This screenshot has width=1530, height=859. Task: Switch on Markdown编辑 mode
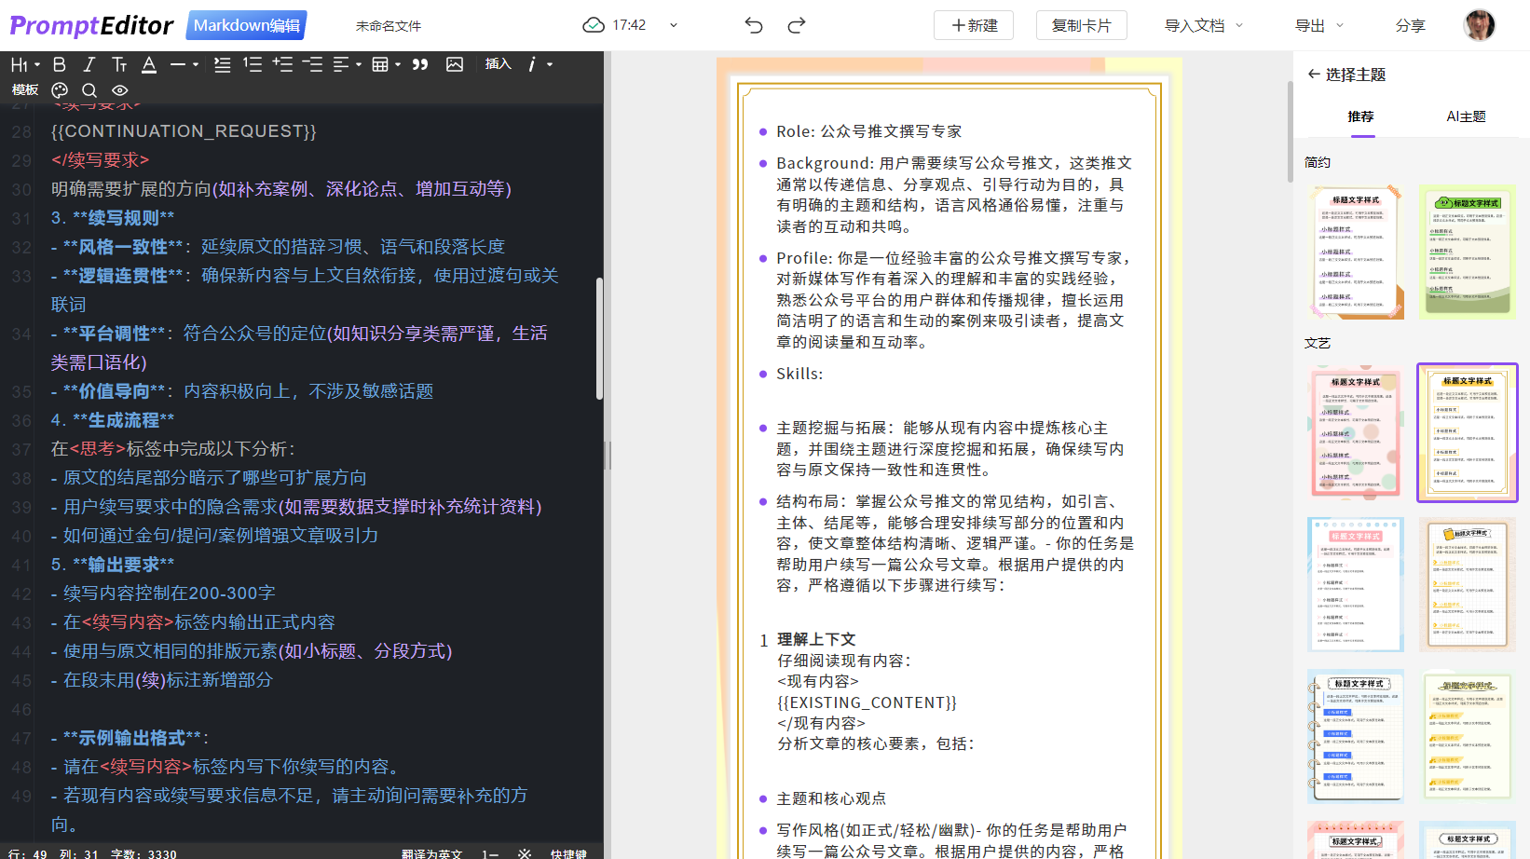tap(245, 25)
